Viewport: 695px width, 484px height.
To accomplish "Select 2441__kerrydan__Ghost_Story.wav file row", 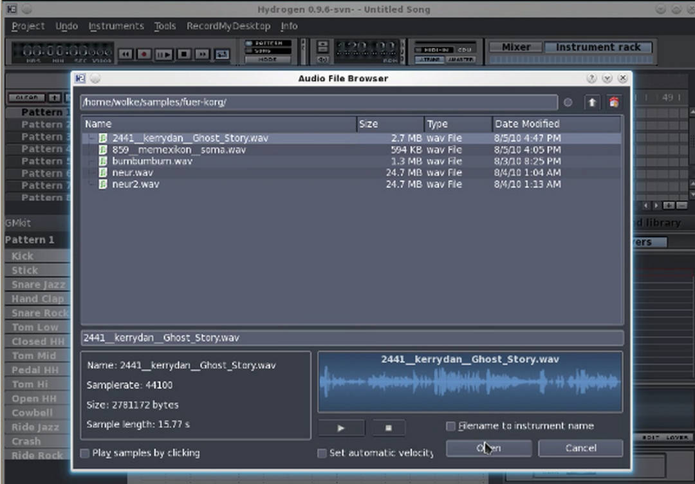I will coord(351,138).
